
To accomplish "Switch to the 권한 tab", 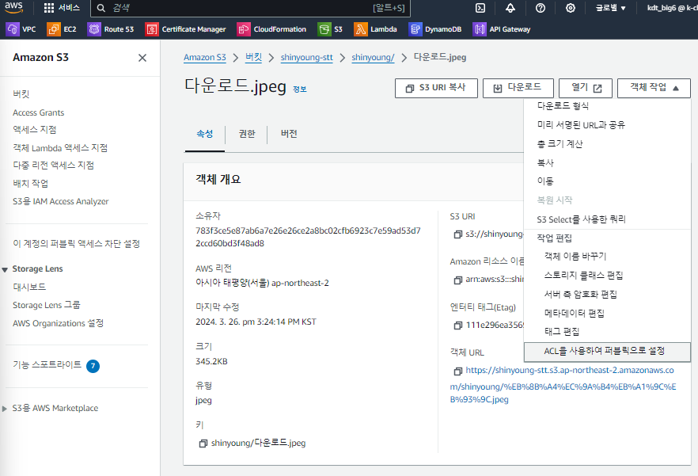I will [x=247, y=134].
